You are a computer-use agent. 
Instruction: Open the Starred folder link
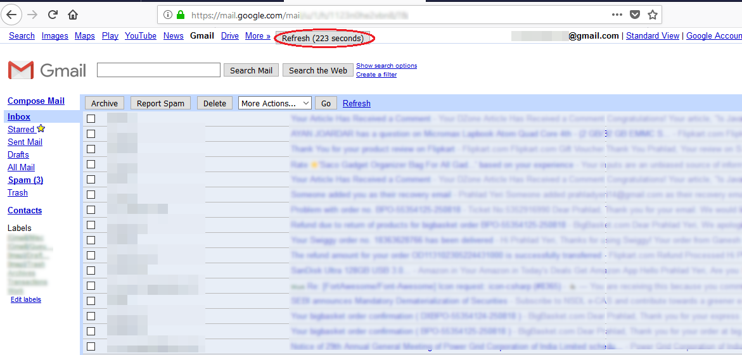click(x=21, y=129)
